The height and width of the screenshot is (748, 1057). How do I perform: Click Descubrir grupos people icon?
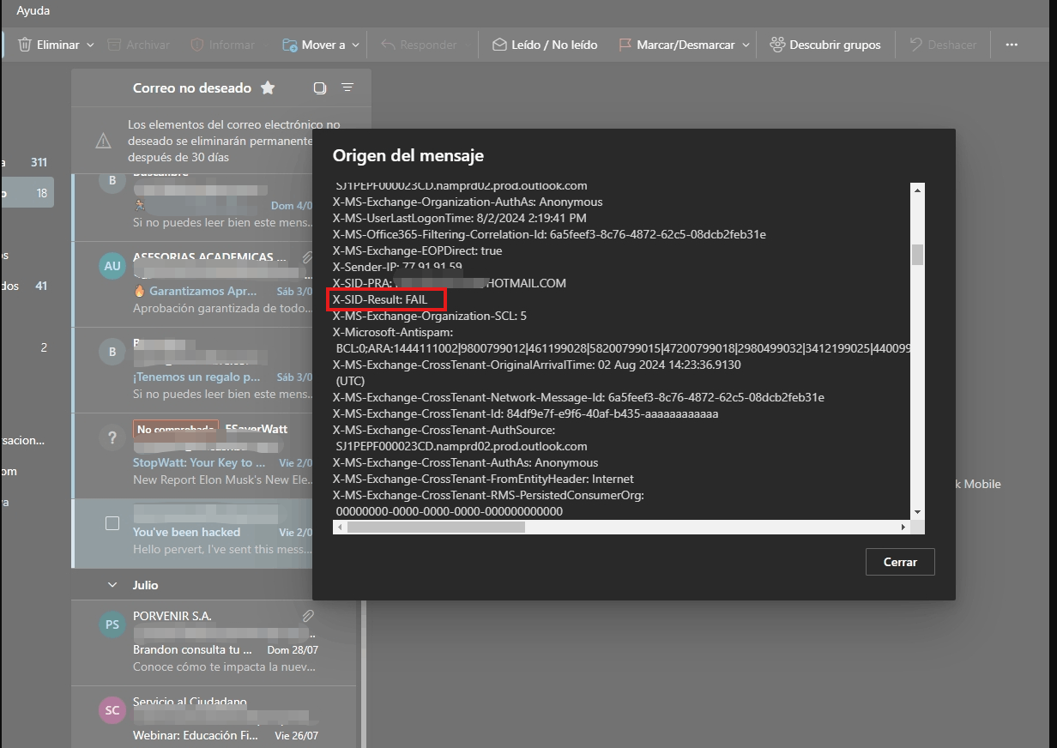click(777, 45)
